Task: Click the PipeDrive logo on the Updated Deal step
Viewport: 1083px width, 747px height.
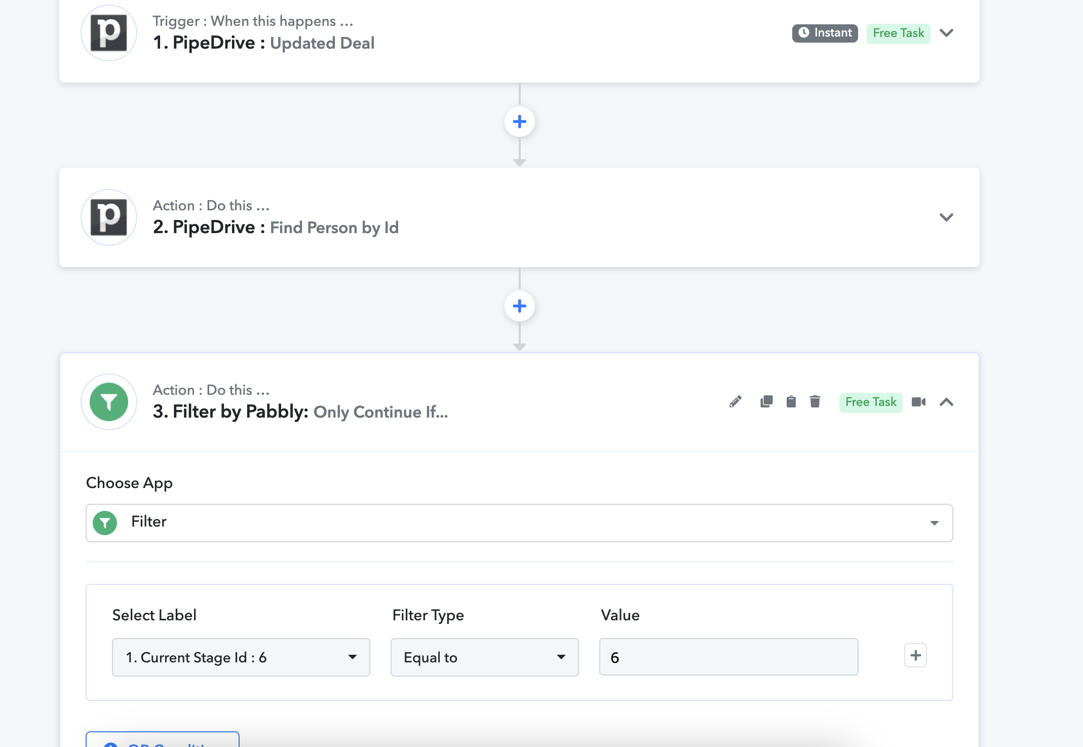Action: 109,33
